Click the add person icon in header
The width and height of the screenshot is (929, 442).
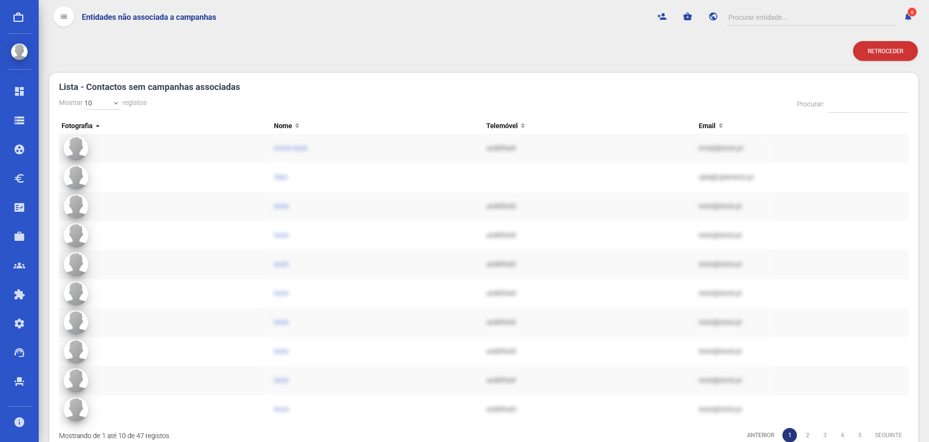coord(662,17)
